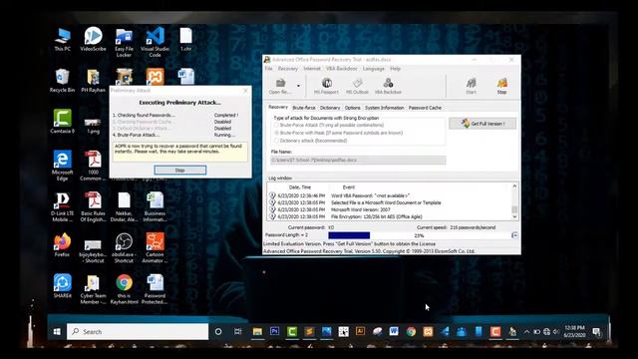Click the This PC desktop icon
This screenshot has height=359, width=638.
[x=62, y=40]
